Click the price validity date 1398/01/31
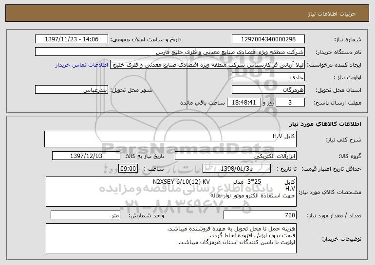375x265 pixels. tap(237, 168)
